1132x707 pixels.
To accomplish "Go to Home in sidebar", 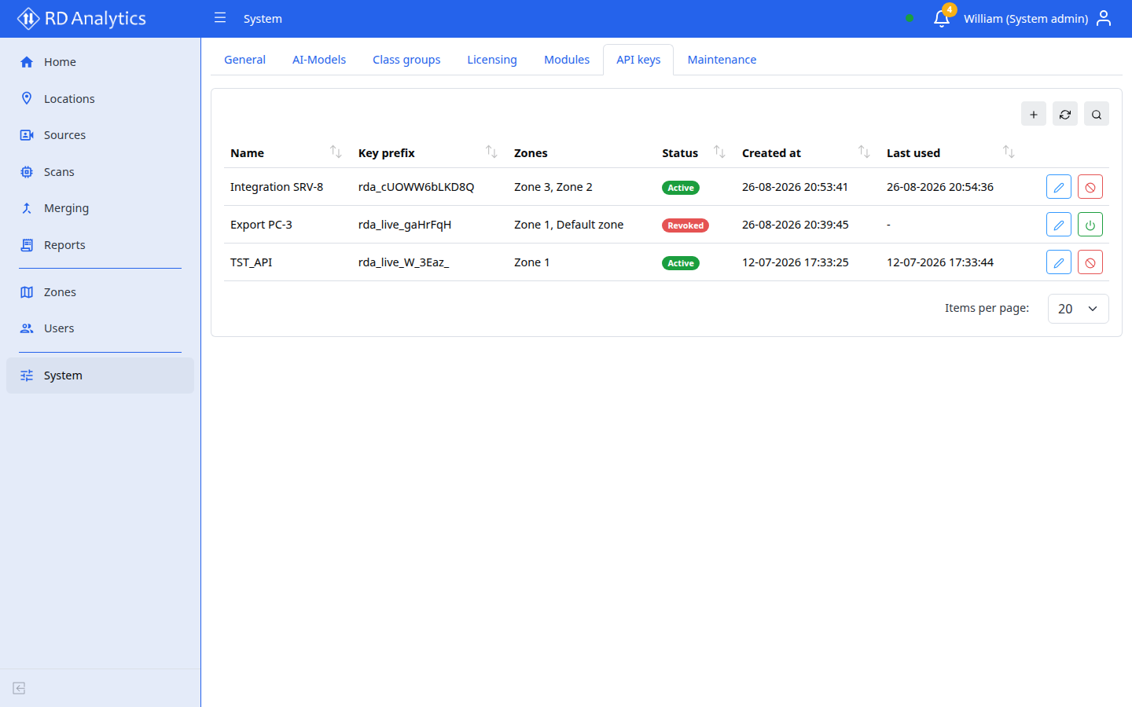I will (x=100, y=62).
